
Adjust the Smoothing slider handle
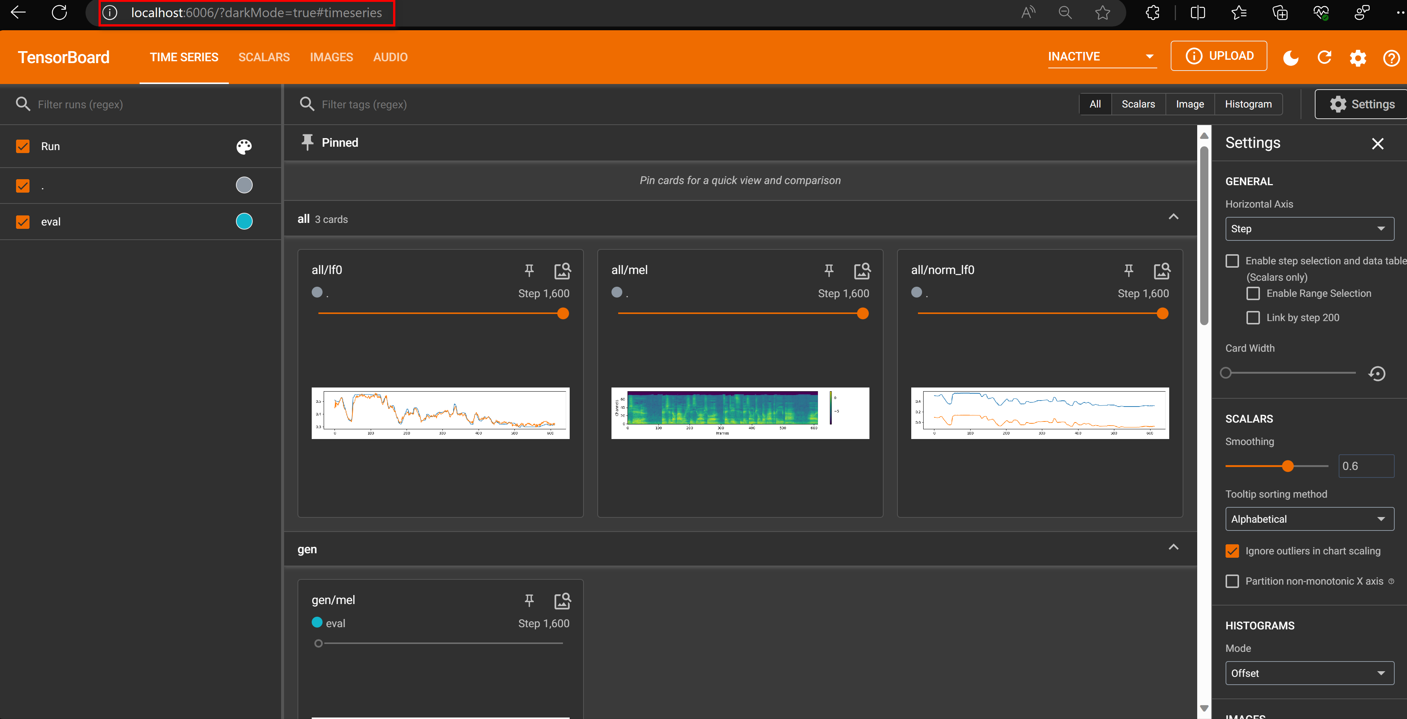(1288, 466)
